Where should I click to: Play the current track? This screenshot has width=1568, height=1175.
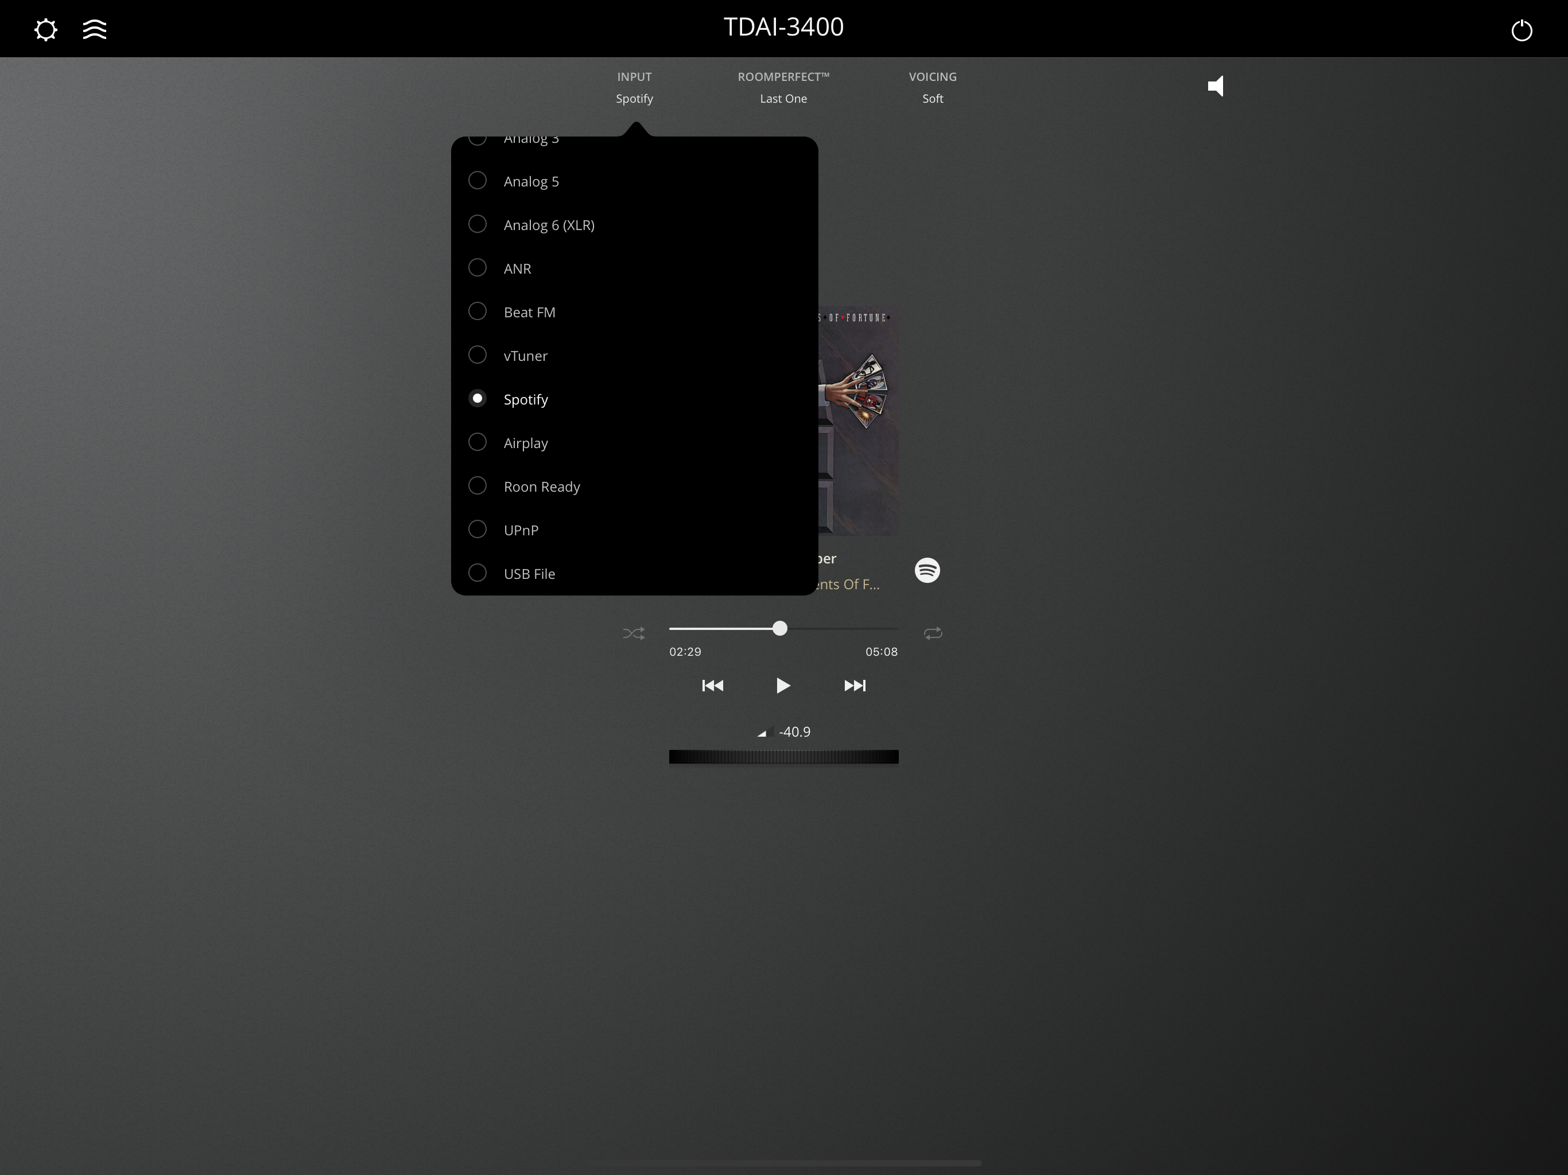[783, 686]
